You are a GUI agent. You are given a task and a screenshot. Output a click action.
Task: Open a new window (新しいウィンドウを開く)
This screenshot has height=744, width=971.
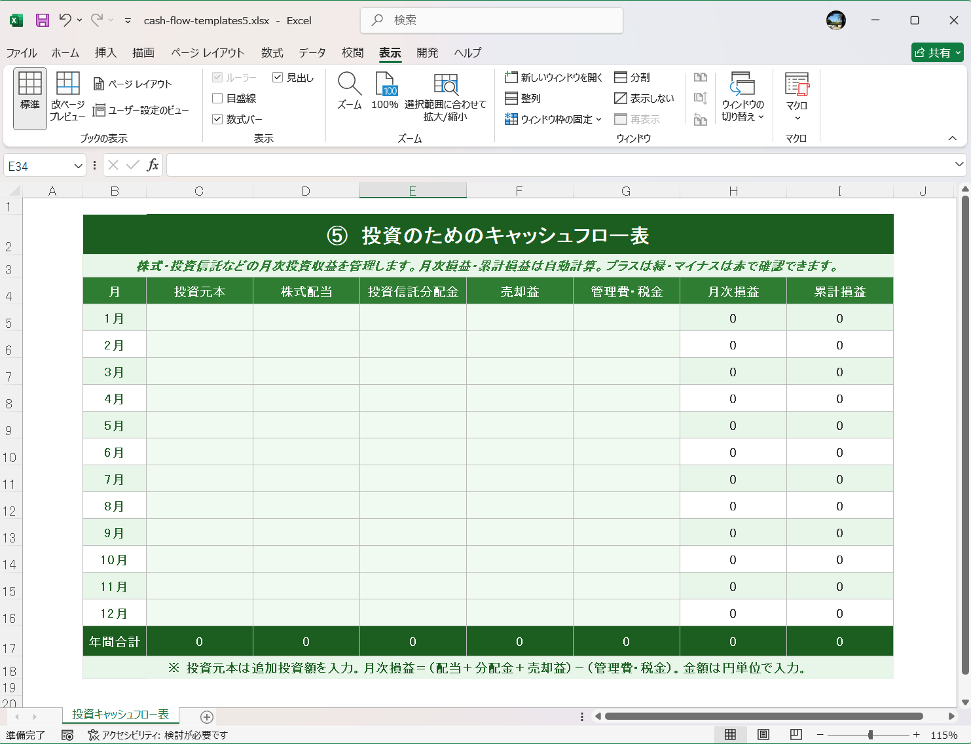553,77
